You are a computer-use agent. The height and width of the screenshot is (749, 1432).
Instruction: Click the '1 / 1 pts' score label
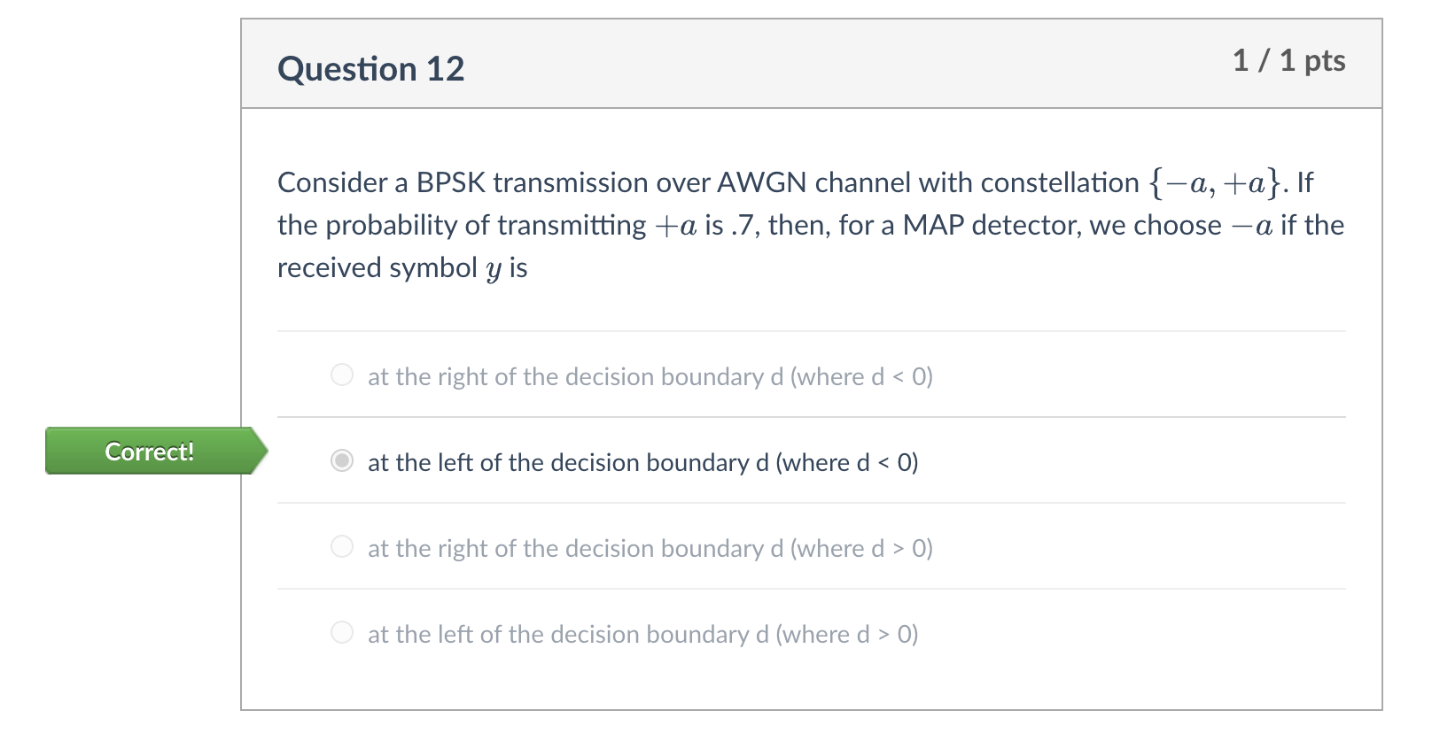(1289, 61)
